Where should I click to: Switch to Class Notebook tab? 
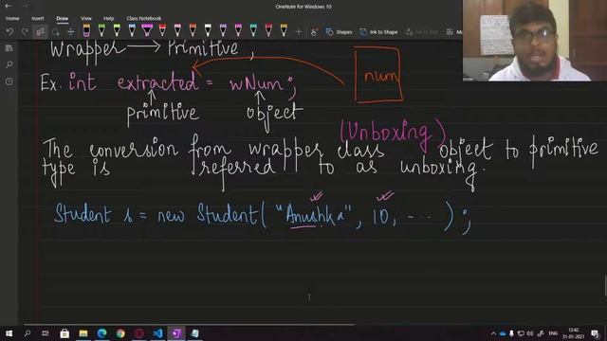[x=143, y=18]
